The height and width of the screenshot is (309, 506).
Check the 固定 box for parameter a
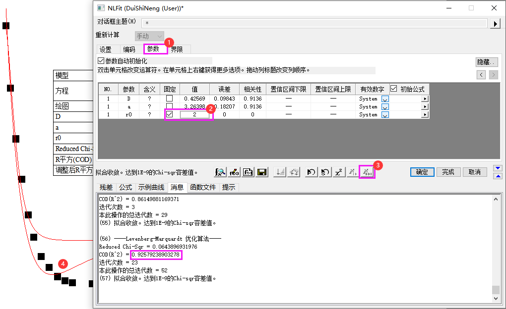click(x=169, y=106)
